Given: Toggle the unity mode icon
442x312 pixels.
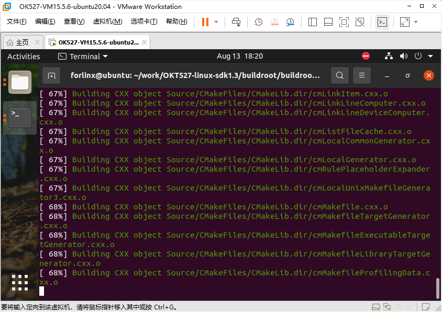Looking at the screenshot, I should [x=360, y=22].
